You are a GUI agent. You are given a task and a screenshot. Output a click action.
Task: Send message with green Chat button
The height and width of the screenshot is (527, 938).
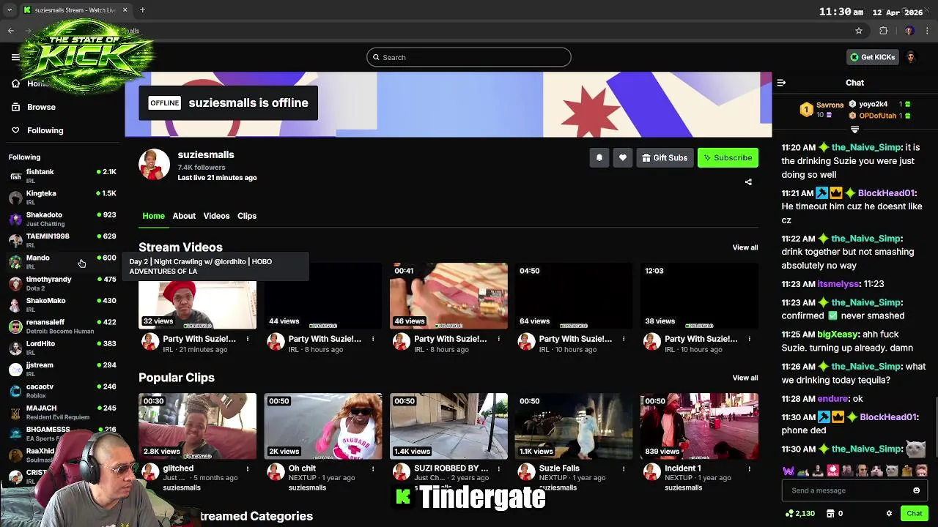pyautogui.click(x=914, y=514)
